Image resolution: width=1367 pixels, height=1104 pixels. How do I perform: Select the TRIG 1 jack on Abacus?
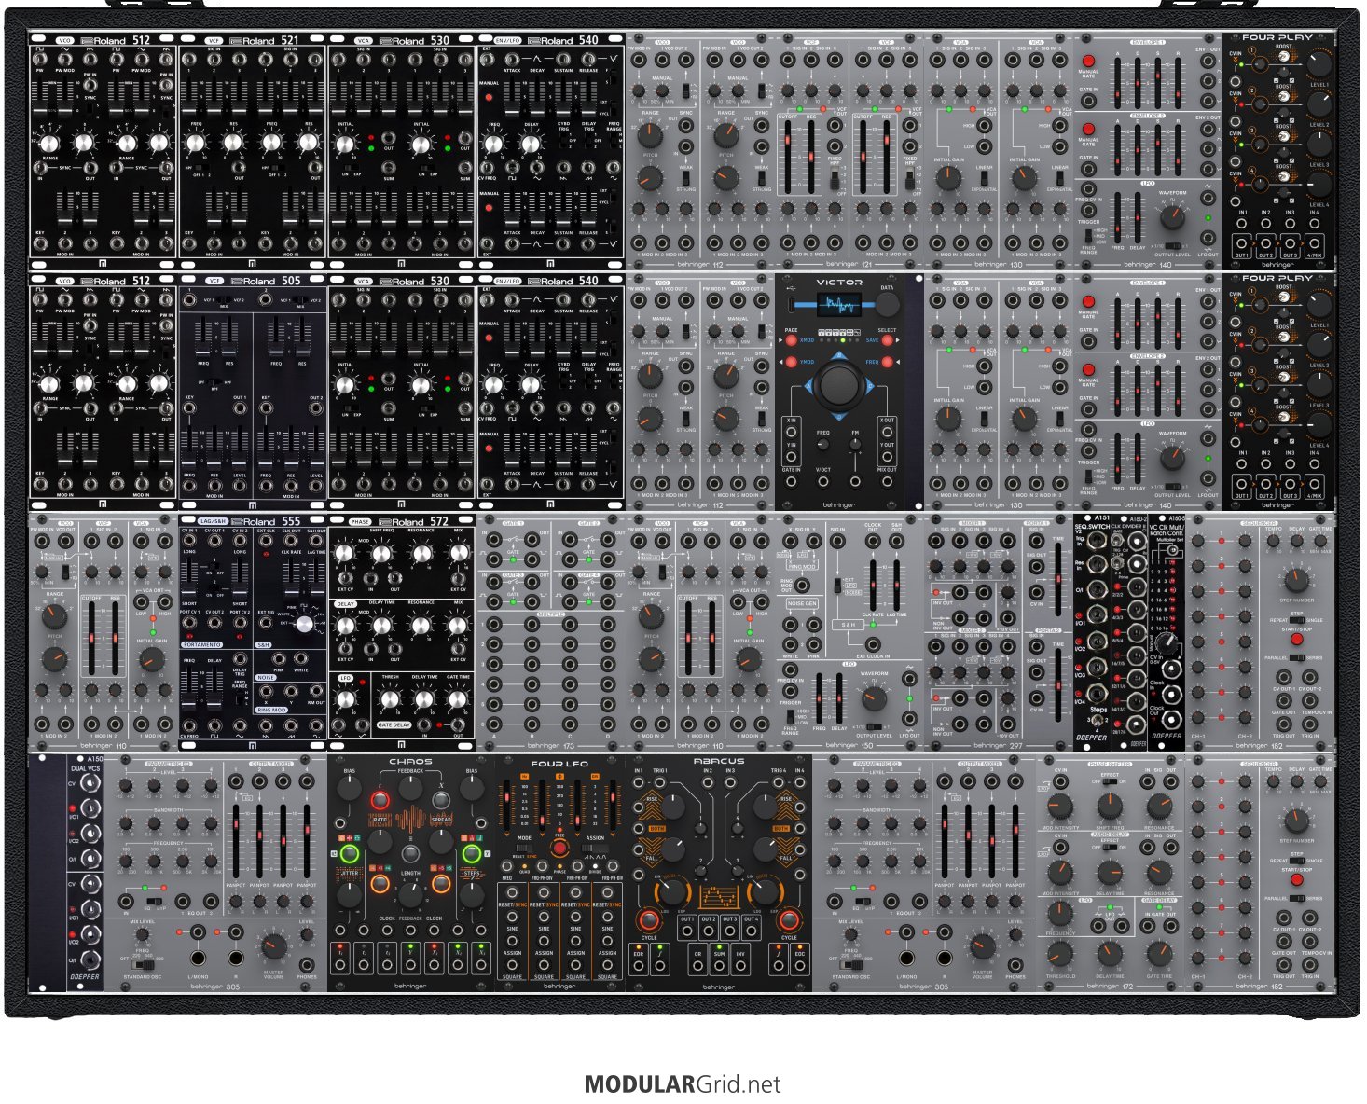tap(662, 782)
